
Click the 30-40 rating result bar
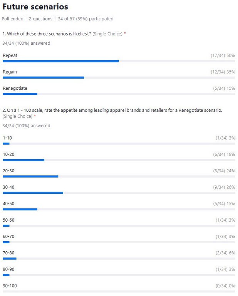pyautogui.click(x=33, y=193)
